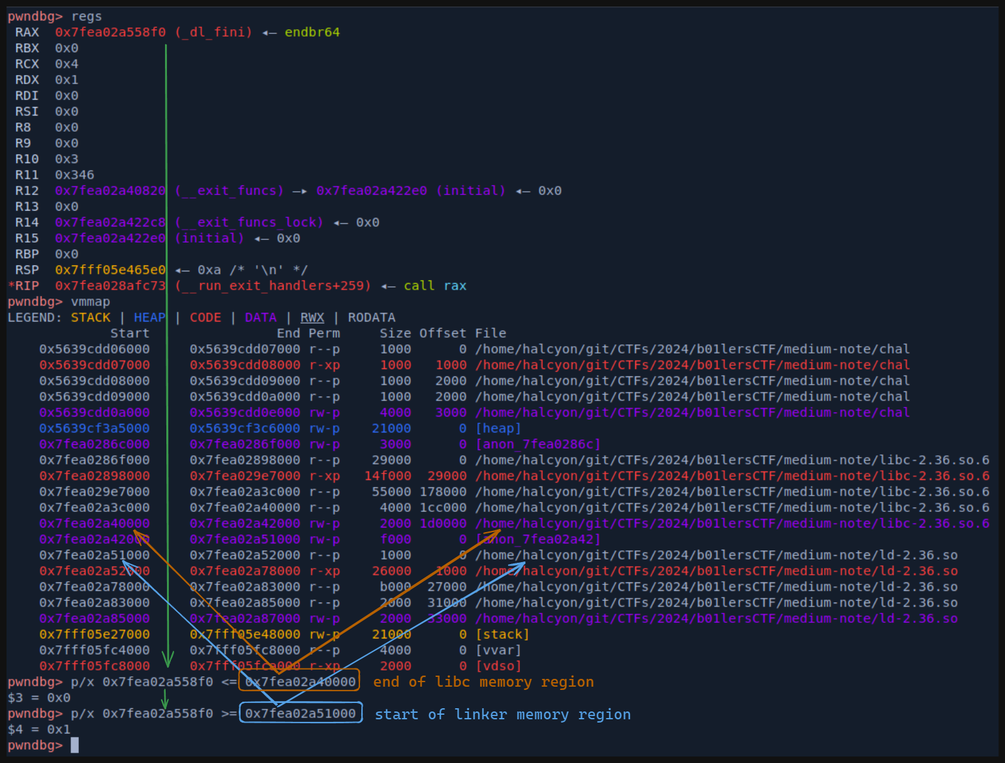Click the [vvar] mapping name
The height and width of the screenshot is (763, 1005).
pyautogui.click(x=498, y=650)
